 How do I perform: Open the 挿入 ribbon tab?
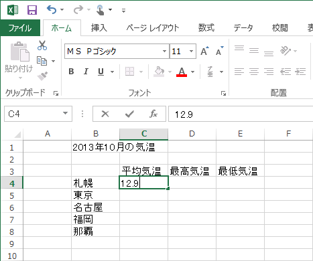[x=99, y=28]
